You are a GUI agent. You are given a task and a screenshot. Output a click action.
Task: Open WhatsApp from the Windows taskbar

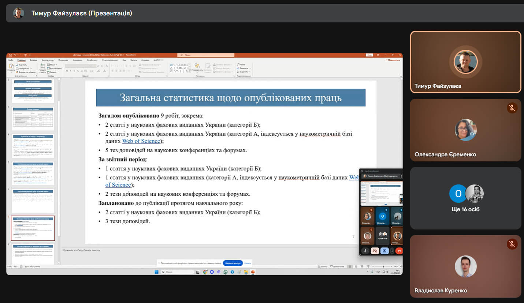[x=226, y=272]
